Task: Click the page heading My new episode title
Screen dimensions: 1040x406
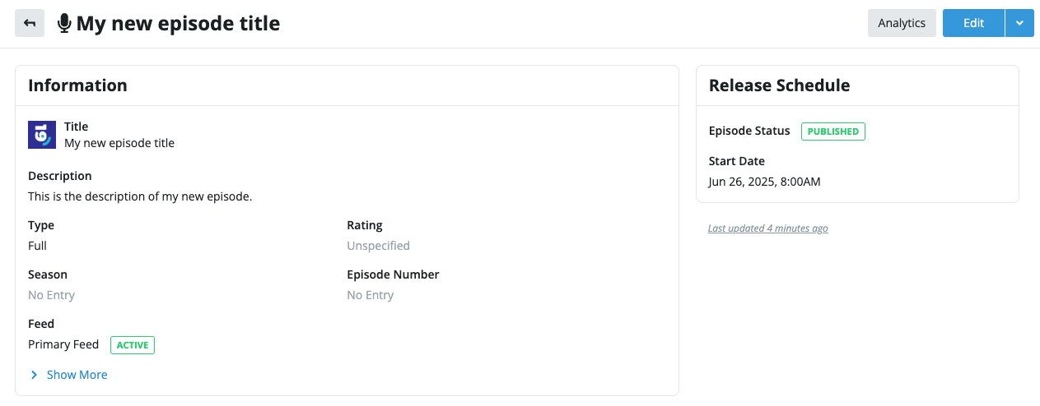Action: click(178, 24)
